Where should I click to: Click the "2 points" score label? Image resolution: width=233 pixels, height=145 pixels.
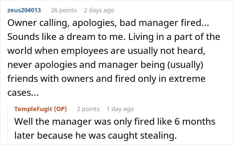coord(88,109)
